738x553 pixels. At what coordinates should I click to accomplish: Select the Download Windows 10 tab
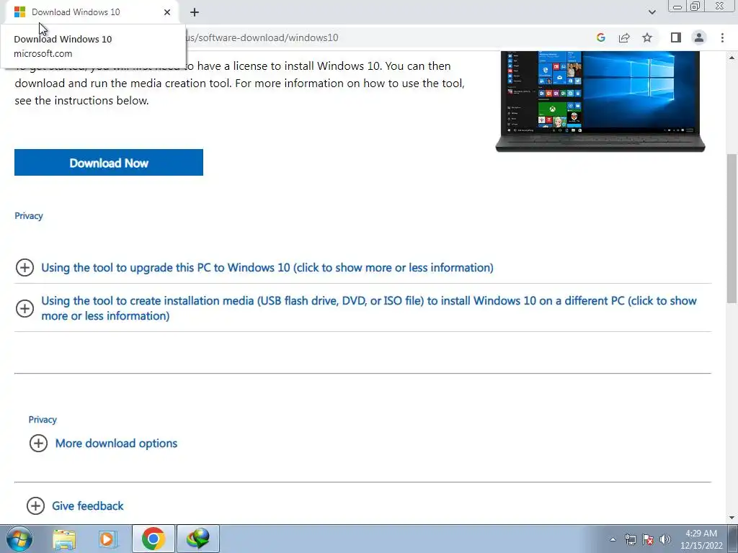coord(92,12)
